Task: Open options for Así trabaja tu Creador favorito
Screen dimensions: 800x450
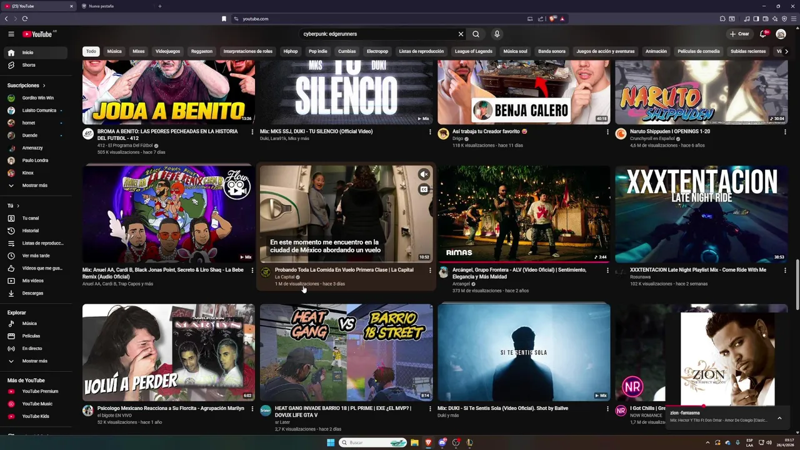Action: click(x=607, y=132)
